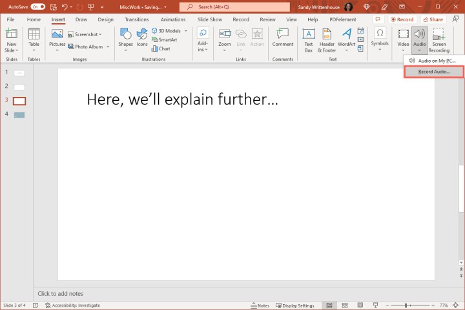Toggle the Notes pane button
Image resolution: width=465 pixels, height=310 pixels.
point(260,305)
